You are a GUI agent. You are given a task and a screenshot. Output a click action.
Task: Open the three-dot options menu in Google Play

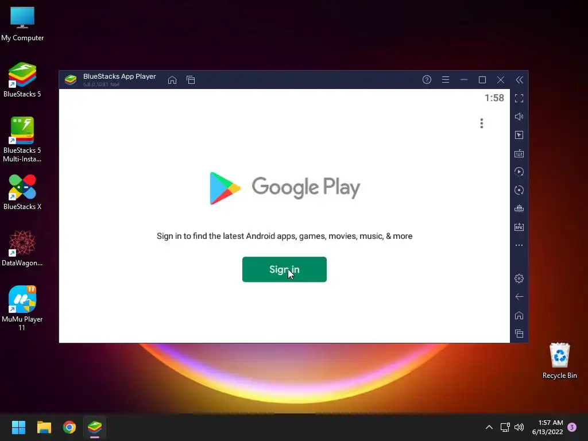pyautogui.click(x=482, y=123)
